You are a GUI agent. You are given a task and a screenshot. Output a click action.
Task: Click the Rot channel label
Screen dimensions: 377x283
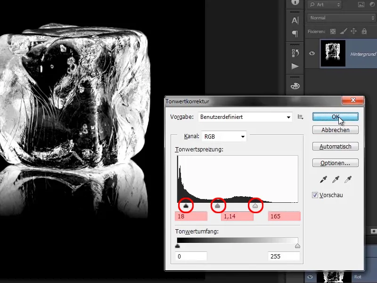pyautogui.click(x=358, y=277)
